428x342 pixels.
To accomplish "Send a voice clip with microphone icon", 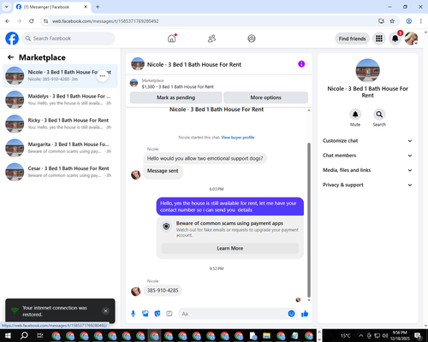I will 133,314.
